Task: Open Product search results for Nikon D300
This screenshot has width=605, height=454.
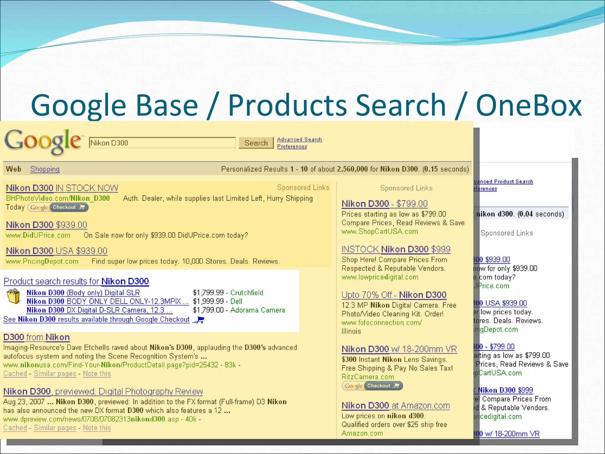Action: [x=76, y=281]
